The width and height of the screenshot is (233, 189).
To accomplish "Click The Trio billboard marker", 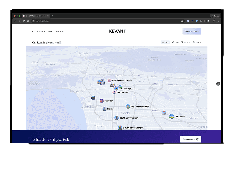I will (x=102, y=101).
